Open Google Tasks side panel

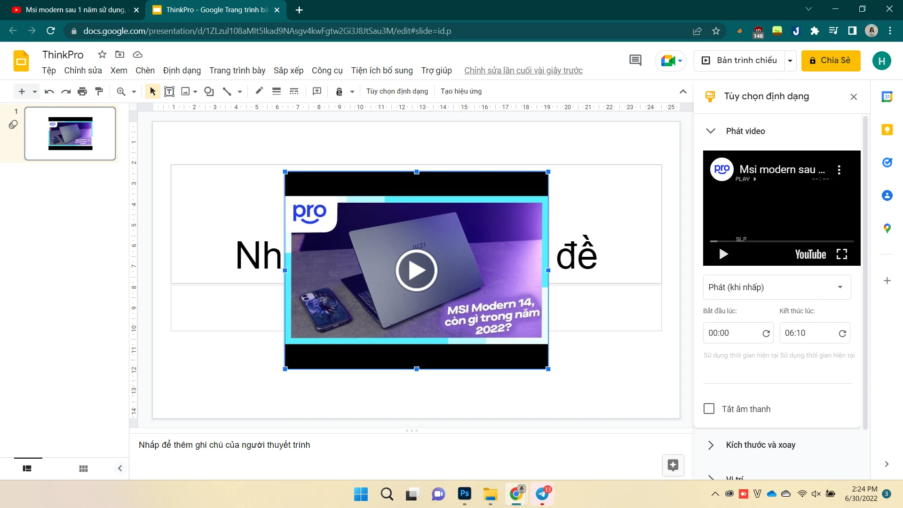(x=887, y=162)
